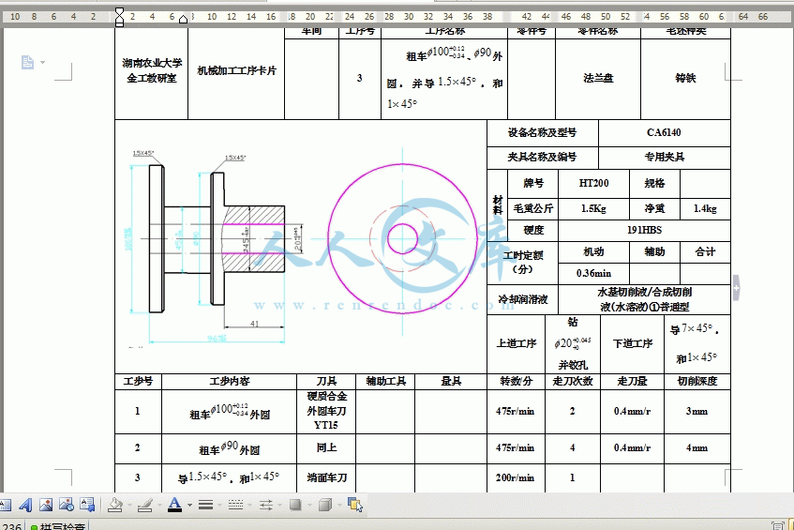This screenshot has height=530, width=794.
Task: Click the 设备名称及型号 label cell
Action: click(542, 133)
